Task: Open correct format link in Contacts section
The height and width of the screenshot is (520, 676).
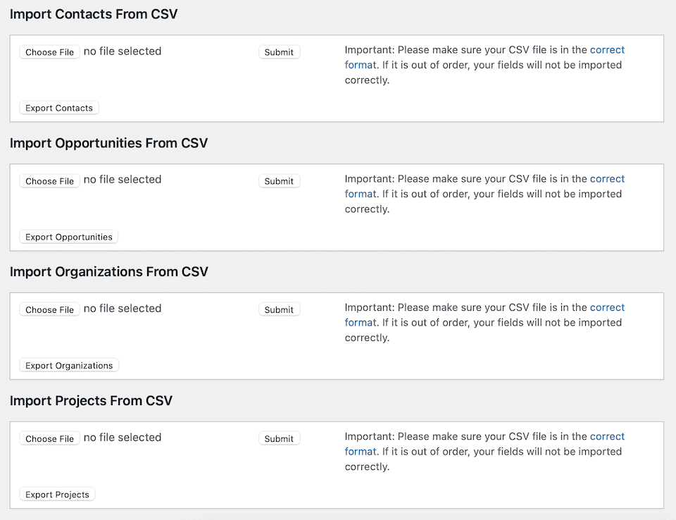Action: (607, 50)
